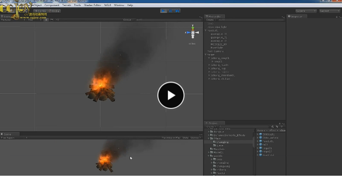
Task: Expand the jizhong_shandian hierarchy node
Action: click(209, 75)
